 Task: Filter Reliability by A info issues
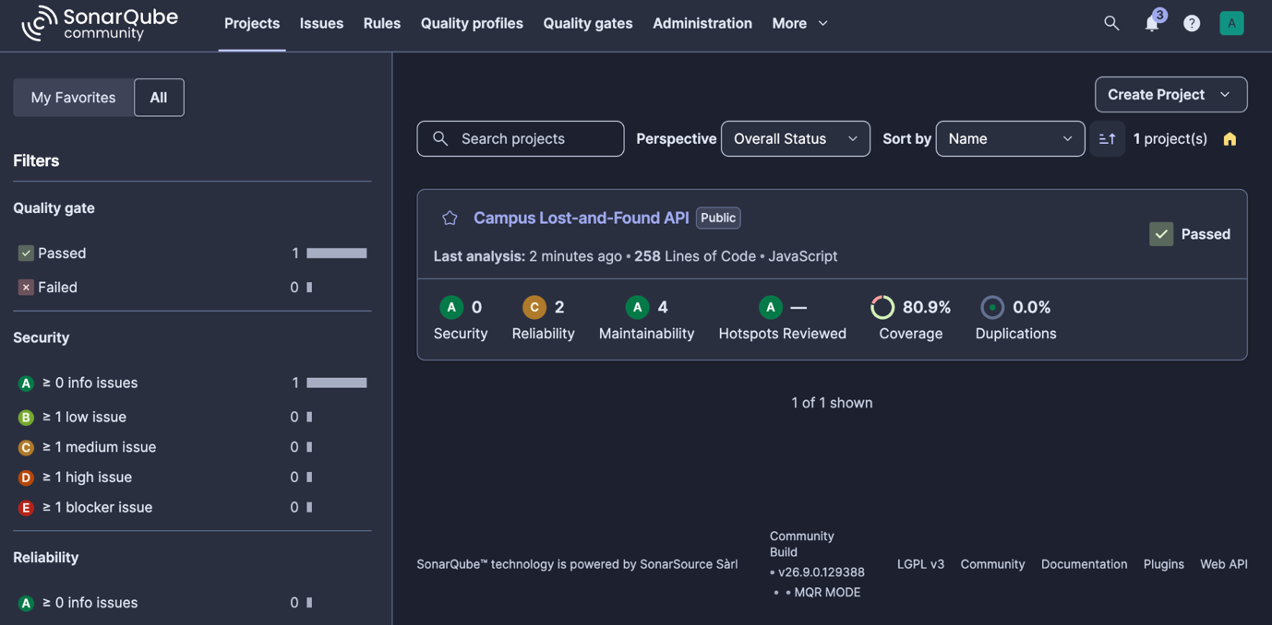pos(192,603)
